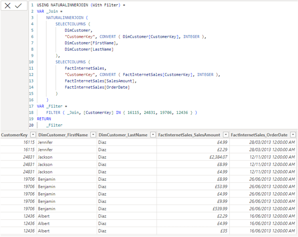The height and width of the screenshot is (237, 298).
Task: Click _Filter on the last formula line
Action: click(x=54, y=125)
